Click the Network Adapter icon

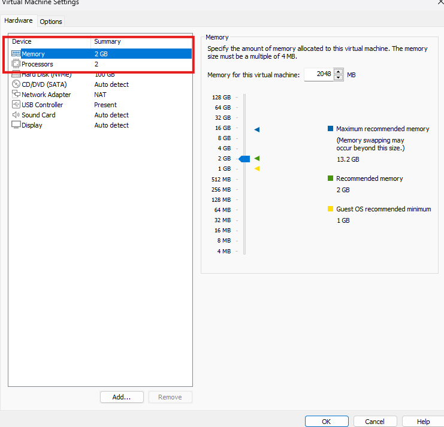pos(16,94)
